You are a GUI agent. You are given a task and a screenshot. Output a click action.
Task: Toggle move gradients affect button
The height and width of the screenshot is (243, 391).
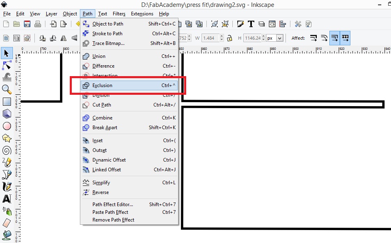pyautogui.click(x=335, y=38)
